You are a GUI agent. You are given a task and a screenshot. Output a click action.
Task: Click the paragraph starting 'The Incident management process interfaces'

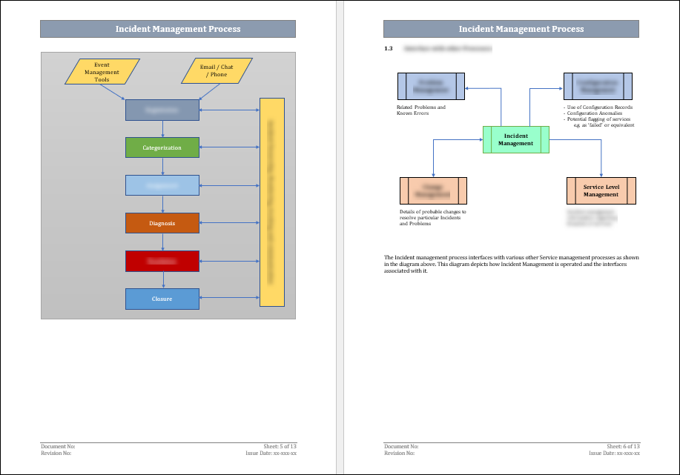pos(512,264)
